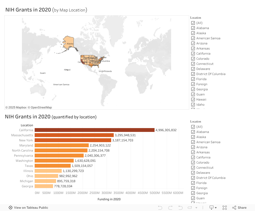Select the North Carolina bar
The image size is (255, 211).
(x=61, y=150)
